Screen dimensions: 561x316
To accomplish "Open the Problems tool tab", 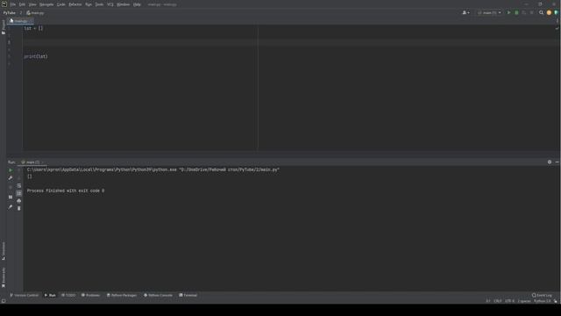I will pyautogui.click(x=90, y=295).
